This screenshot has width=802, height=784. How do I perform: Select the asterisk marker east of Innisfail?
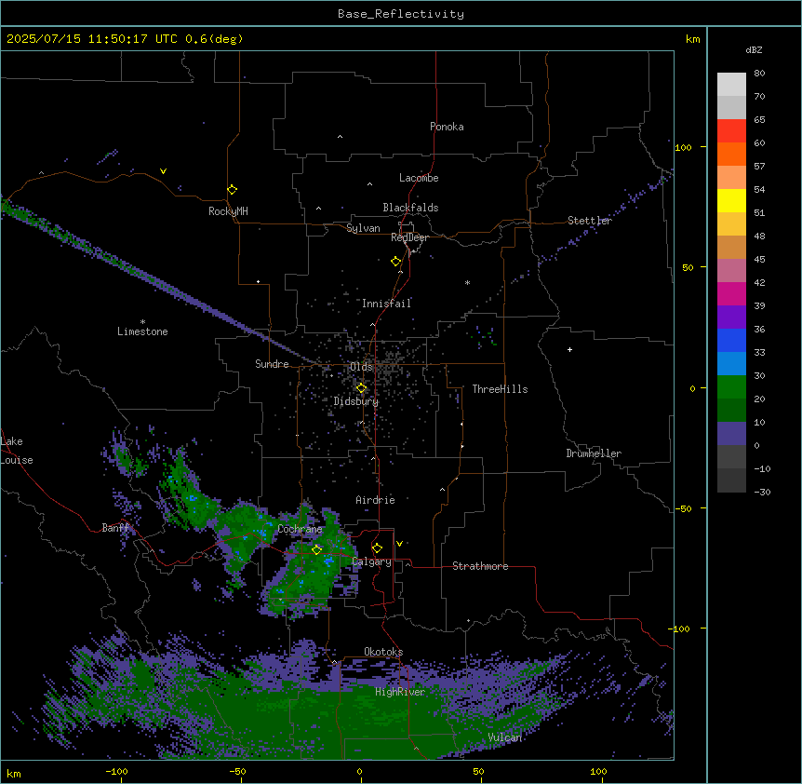click(467, 282)
